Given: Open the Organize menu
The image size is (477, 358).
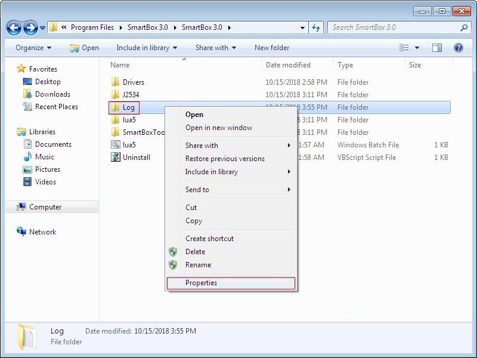Looking at the screenshot, I should tap(33, 48).
